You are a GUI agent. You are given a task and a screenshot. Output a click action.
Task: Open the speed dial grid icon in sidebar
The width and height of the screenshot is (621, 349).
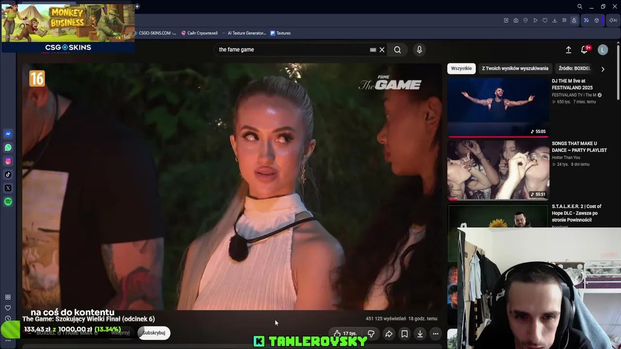(8, 297)
